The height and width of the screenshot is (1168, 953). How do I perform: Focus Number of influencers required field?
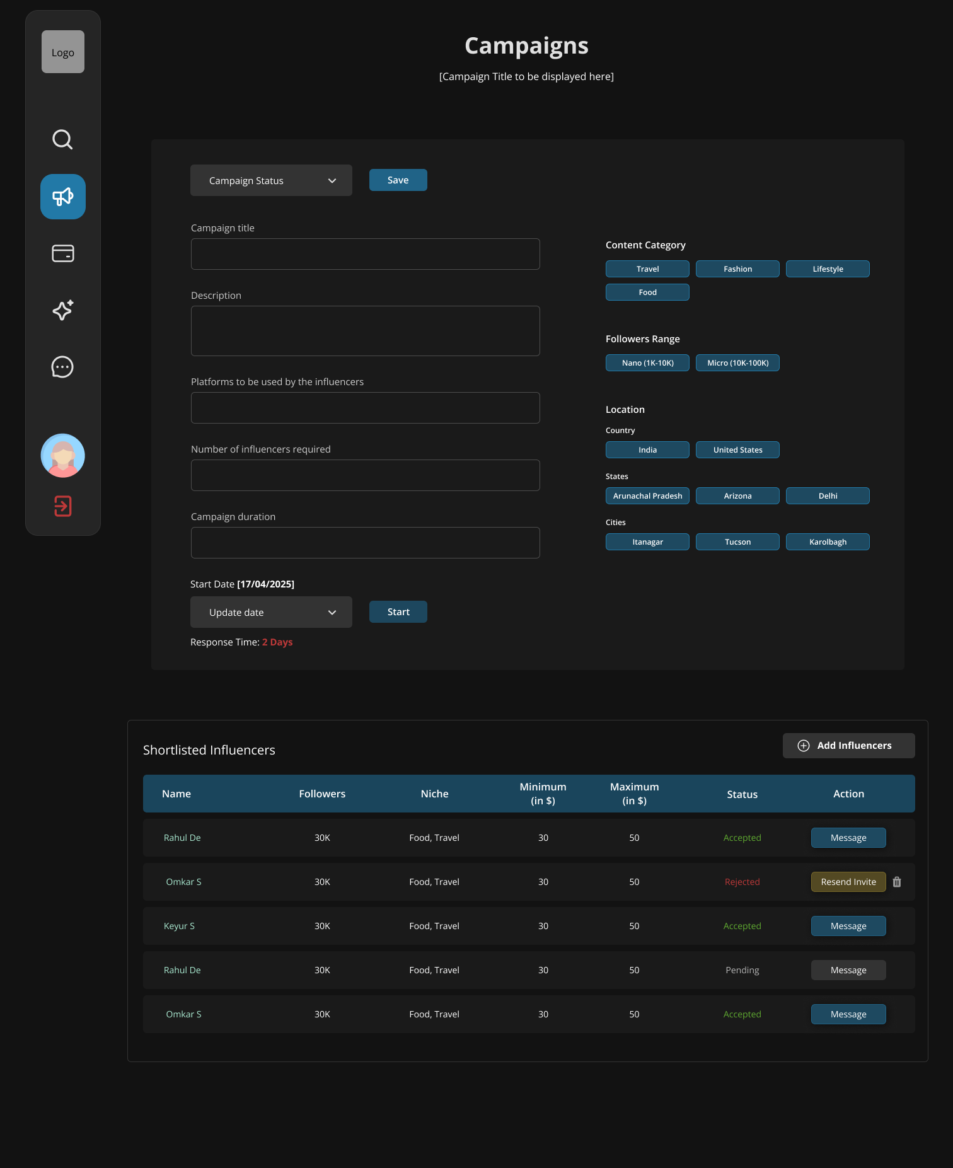point(366,475)
